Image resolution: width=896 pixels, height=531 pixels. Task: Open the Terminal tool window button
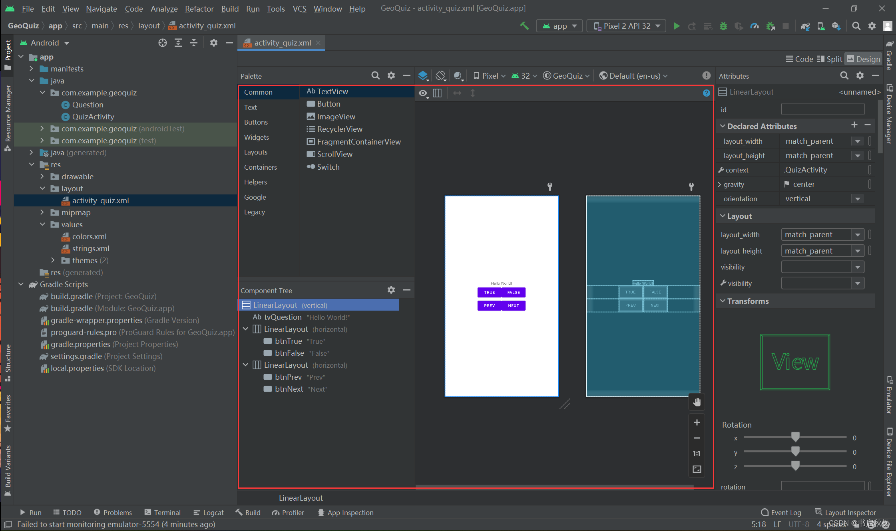point(163,512)
